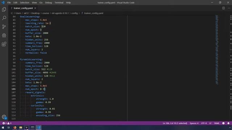The image size is (232, 130).
Task: Open the Edit menu
Action: tap(15, 3)
